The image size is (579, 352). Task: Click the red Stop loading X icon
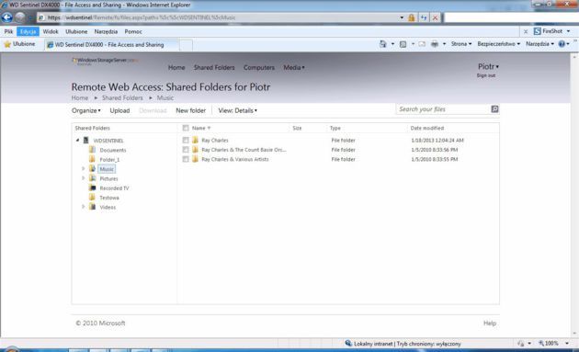pyautogui.click(x=436, y=17)
